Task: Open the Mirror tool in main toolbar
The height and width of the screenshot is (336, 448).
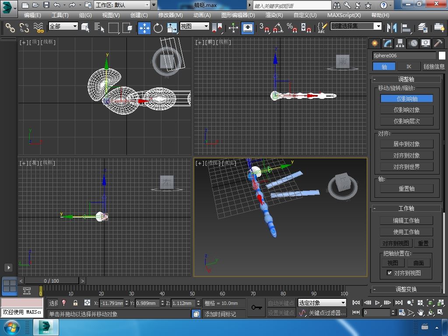Action: [x=391, y=28]
